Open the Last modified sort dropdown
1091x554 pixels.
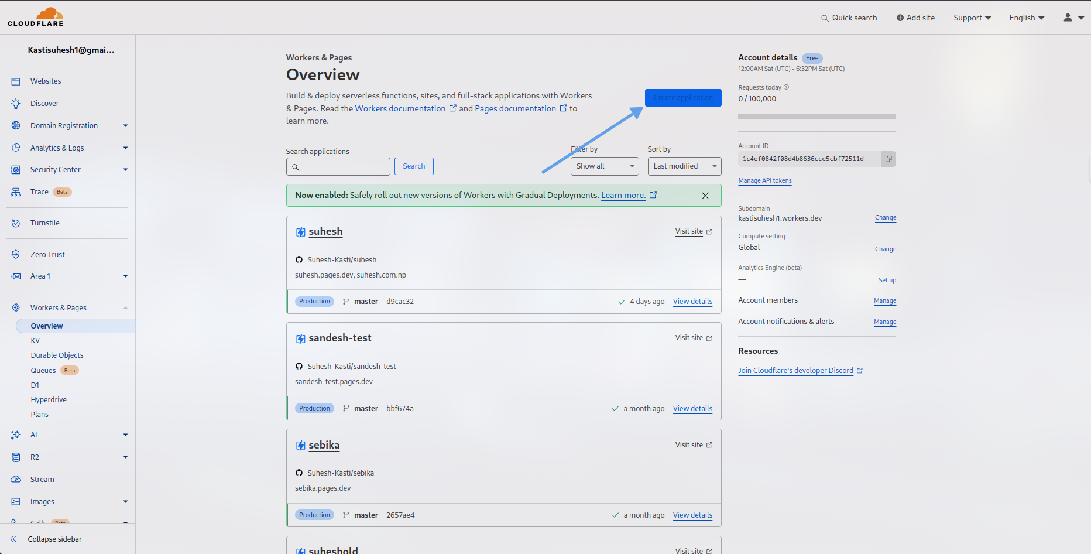point(684,166)
